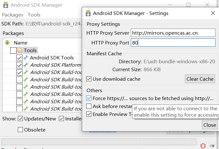Screen dimensions: 219x149
Task: Minimize the Android SDK Manager main window
Action: point(170,5)
